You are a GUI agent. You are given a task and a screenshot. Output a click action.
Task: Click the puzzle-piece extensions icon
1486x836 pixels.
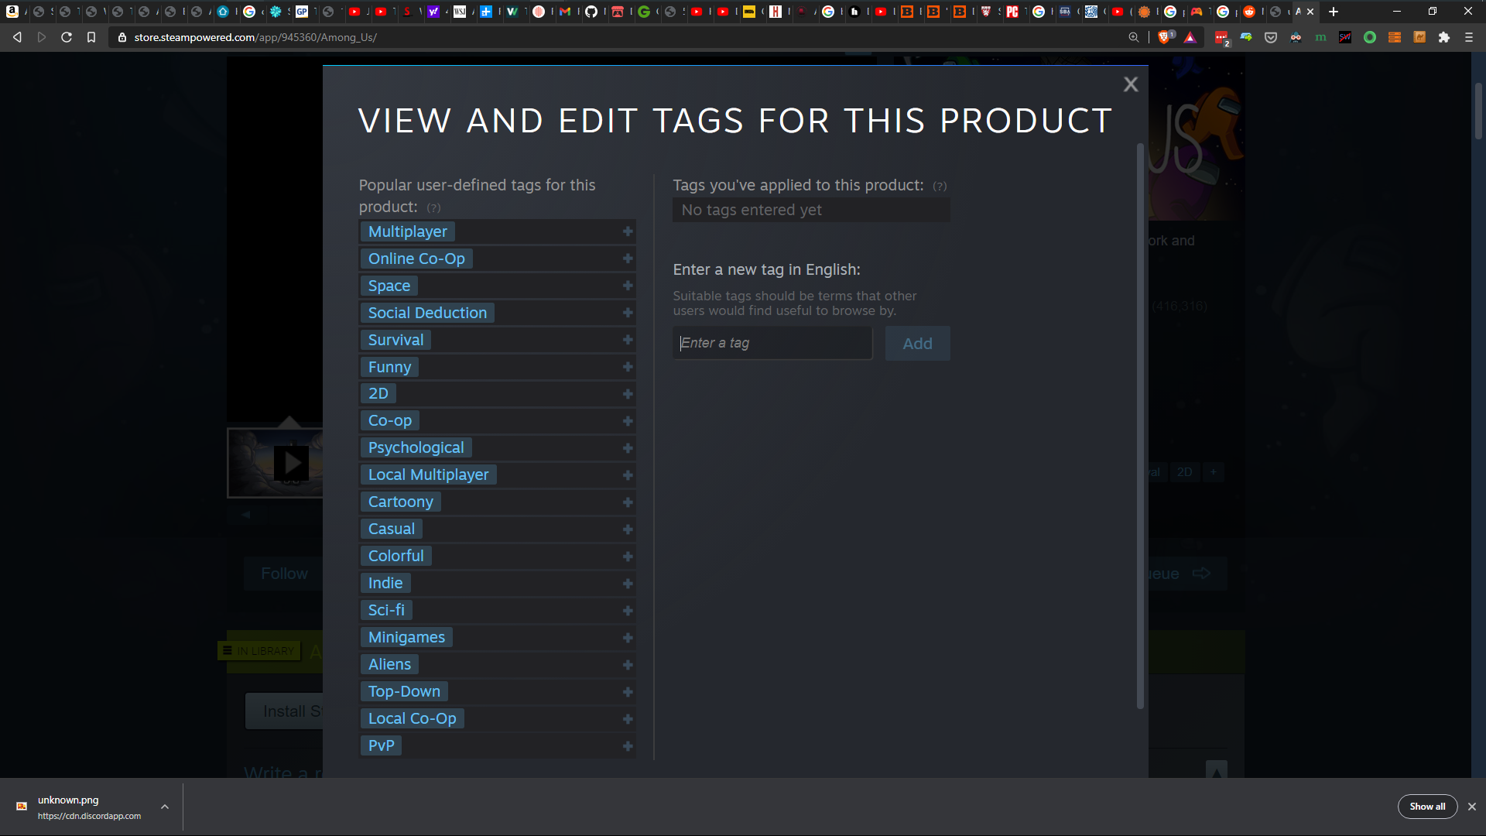(1445, 37)
